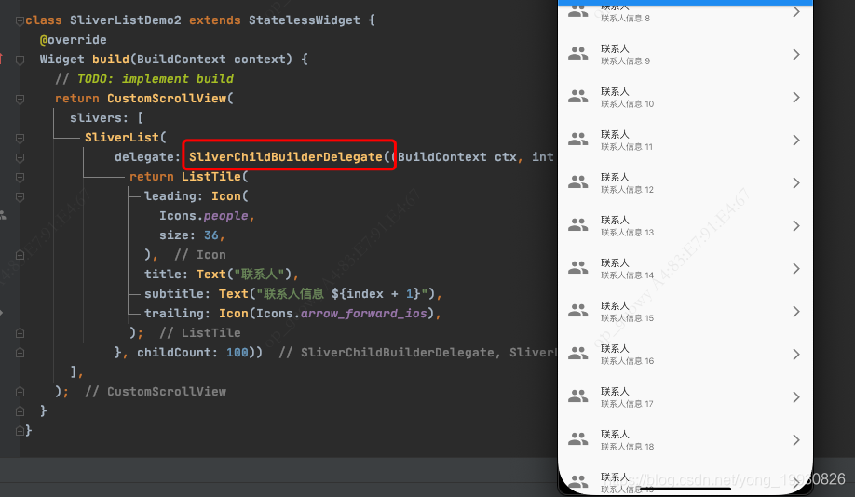Click the size value 36
Screen dimensions: 855x497
(211, 235)
